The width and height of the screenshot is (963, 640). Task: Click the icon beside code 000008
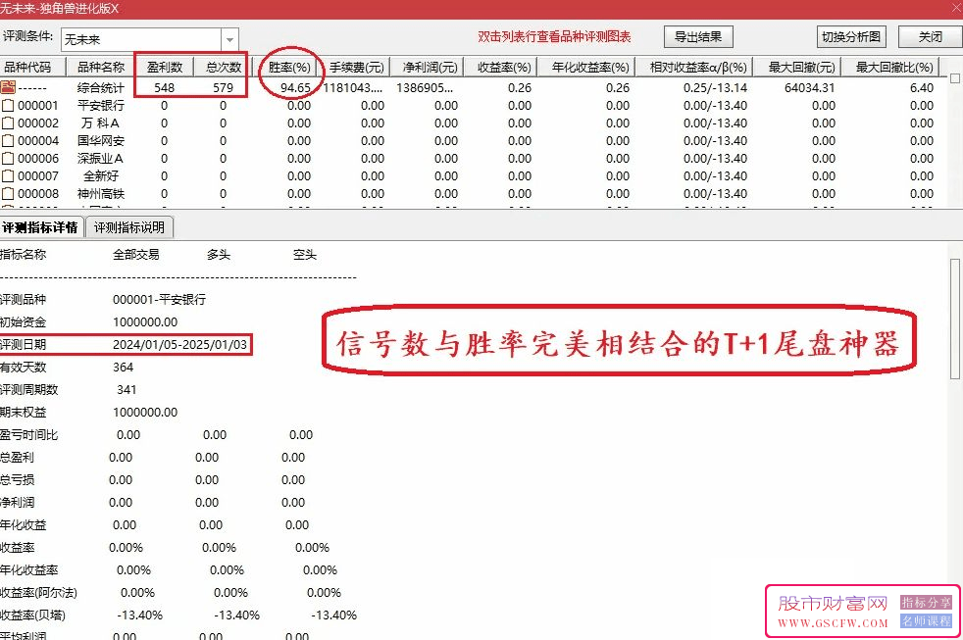8,194
